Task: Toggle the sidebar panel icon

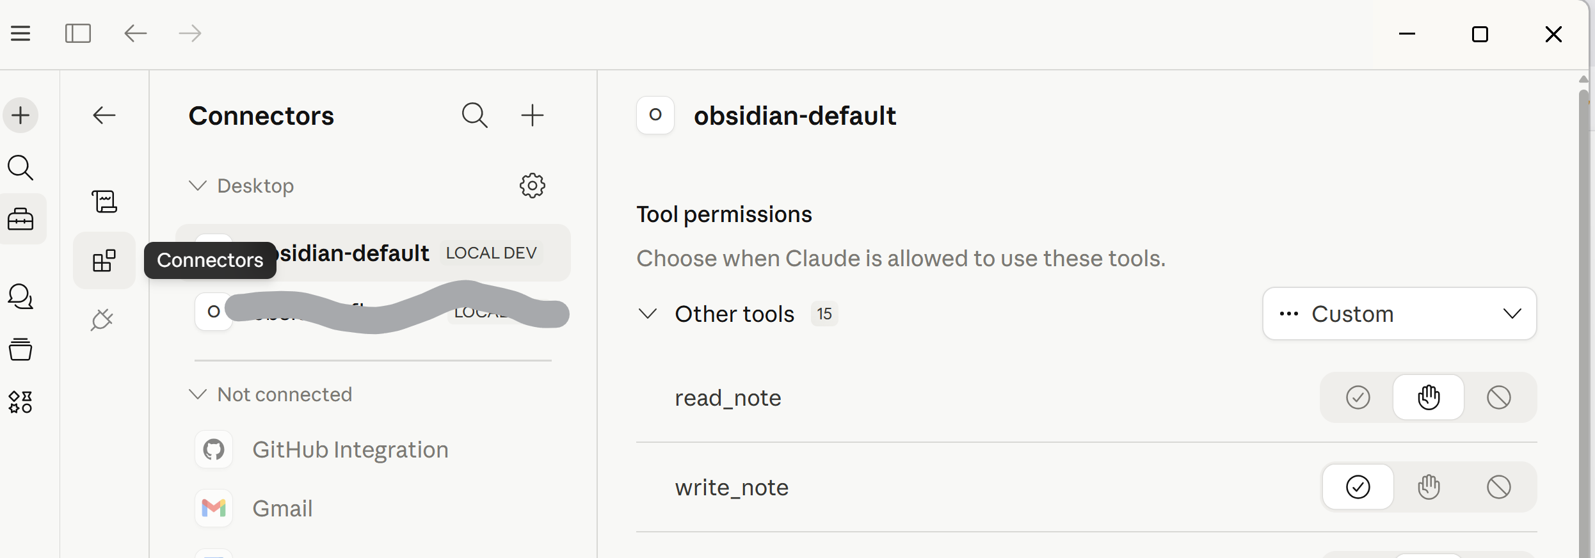Action: tap(78, 33)
